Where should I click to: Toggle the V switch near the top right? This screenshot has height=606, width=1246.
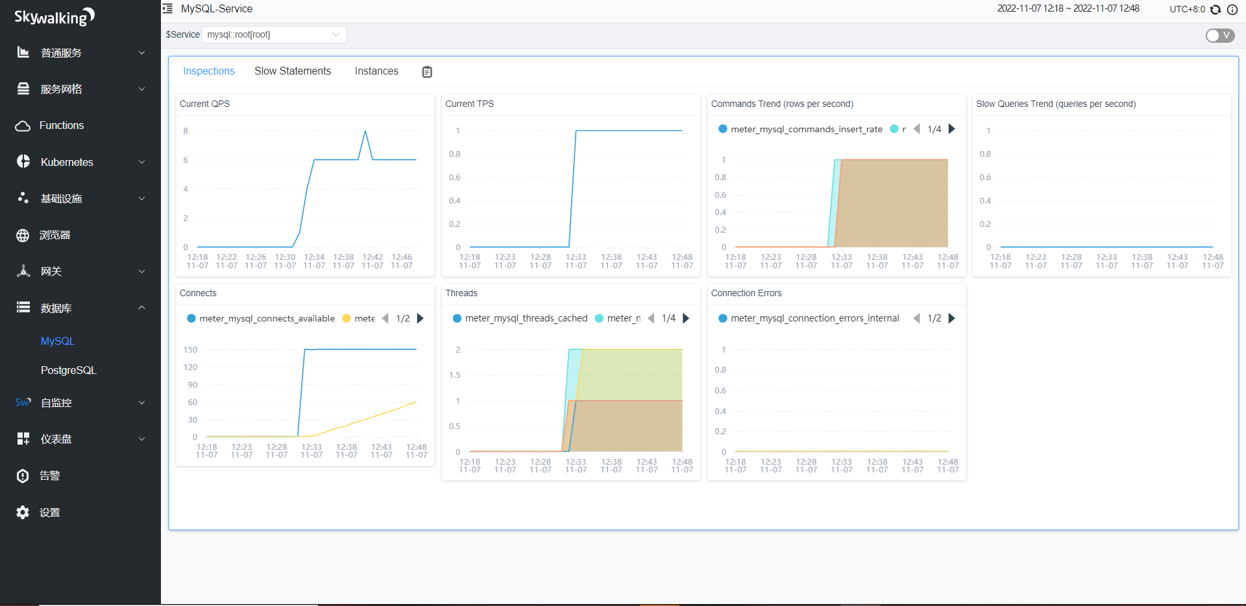click(x=1219, y=36)
